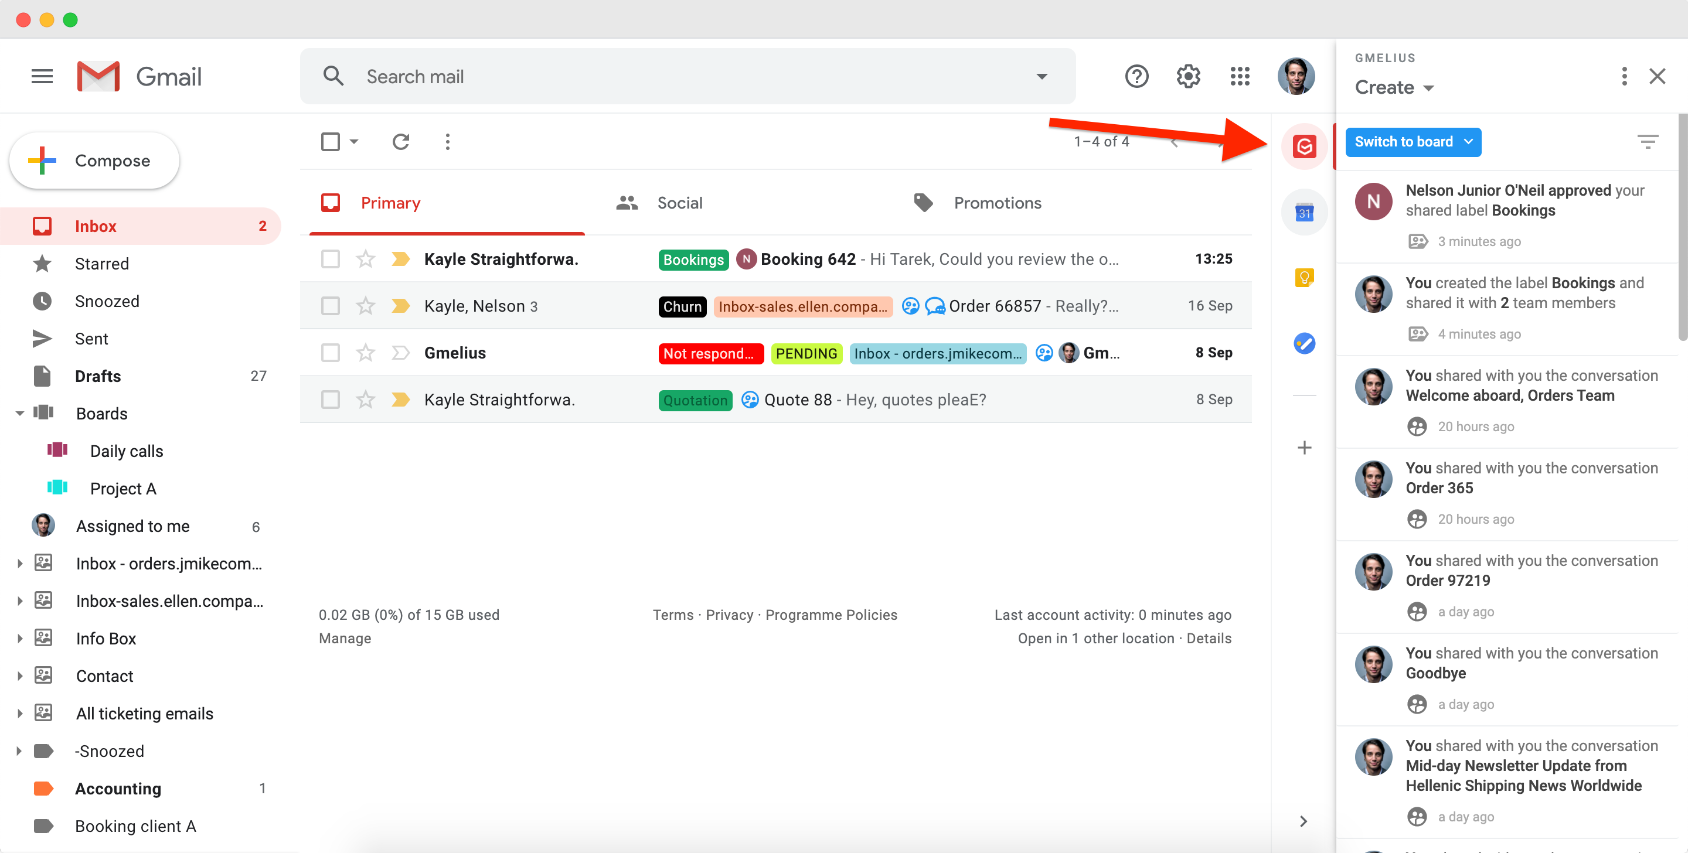Screen dimensions: 1688x853
Task: Show search options dropdown arrow
Action: (1042, 77)
